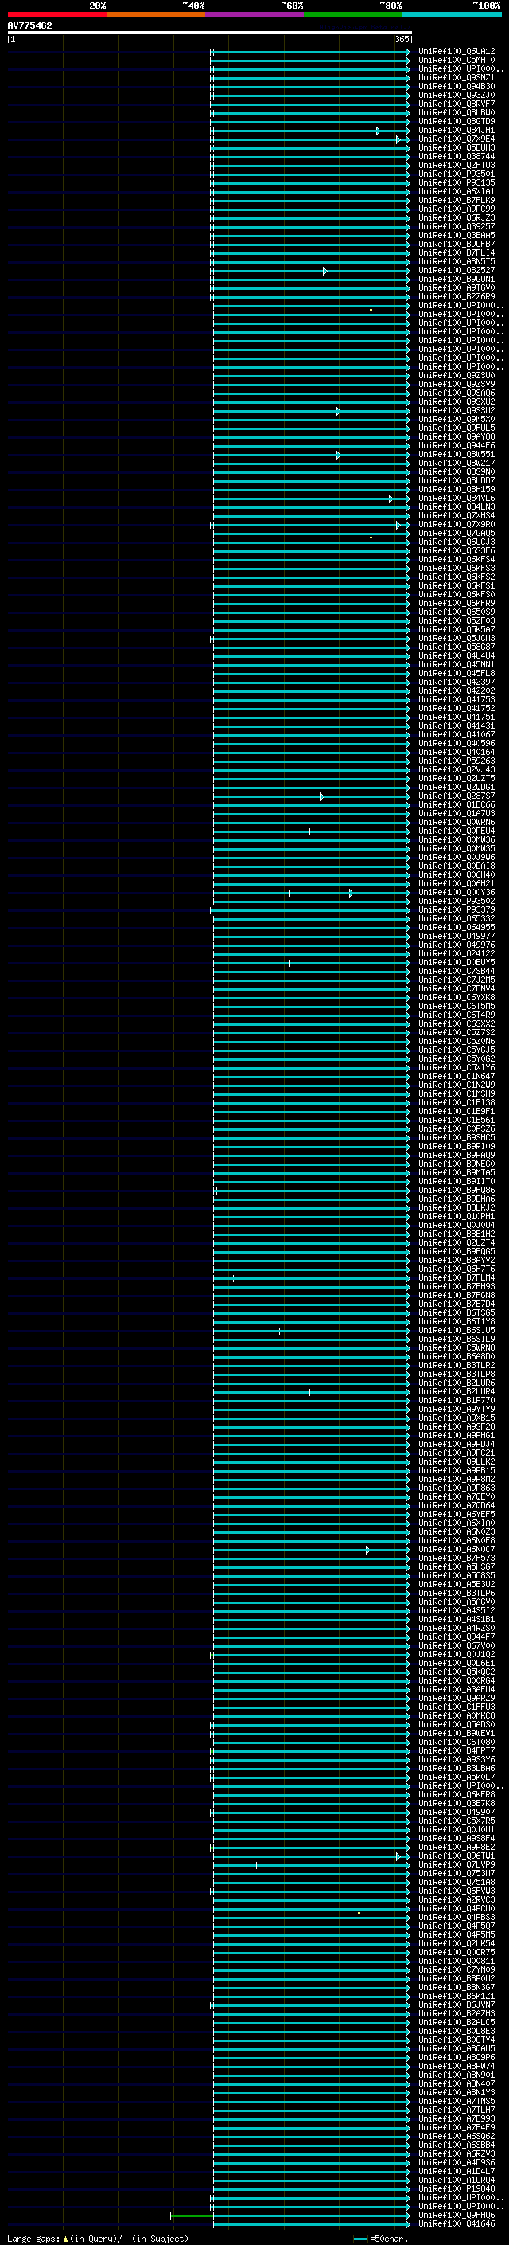Screen dimensions: 509x2245
Task: Select the UniRef100_C1MSH9 label
Action: pyautogui.click(x=457, y=1093)
